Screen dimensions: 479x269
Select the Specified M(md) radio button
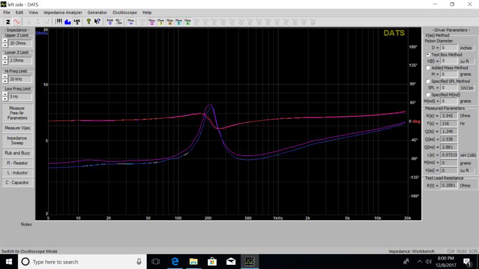pyautogui.click(x=428, y=94)
